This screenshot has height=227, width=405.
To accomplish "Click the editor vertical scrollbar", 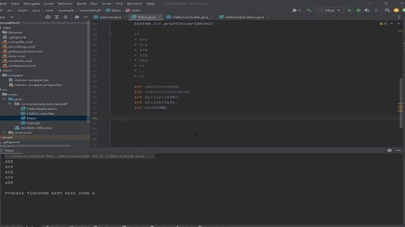I will [x=401, y=103].
